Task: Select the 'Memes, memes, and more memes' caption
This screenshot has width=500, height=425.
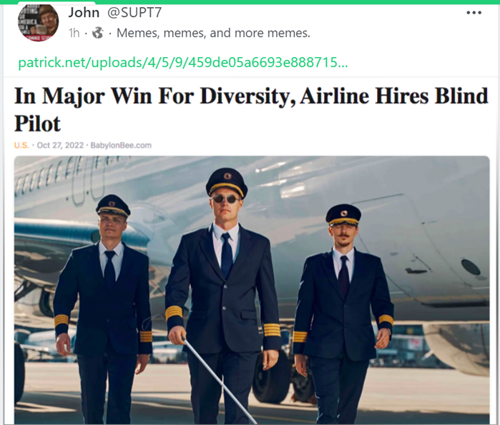Action: (213, 33)
